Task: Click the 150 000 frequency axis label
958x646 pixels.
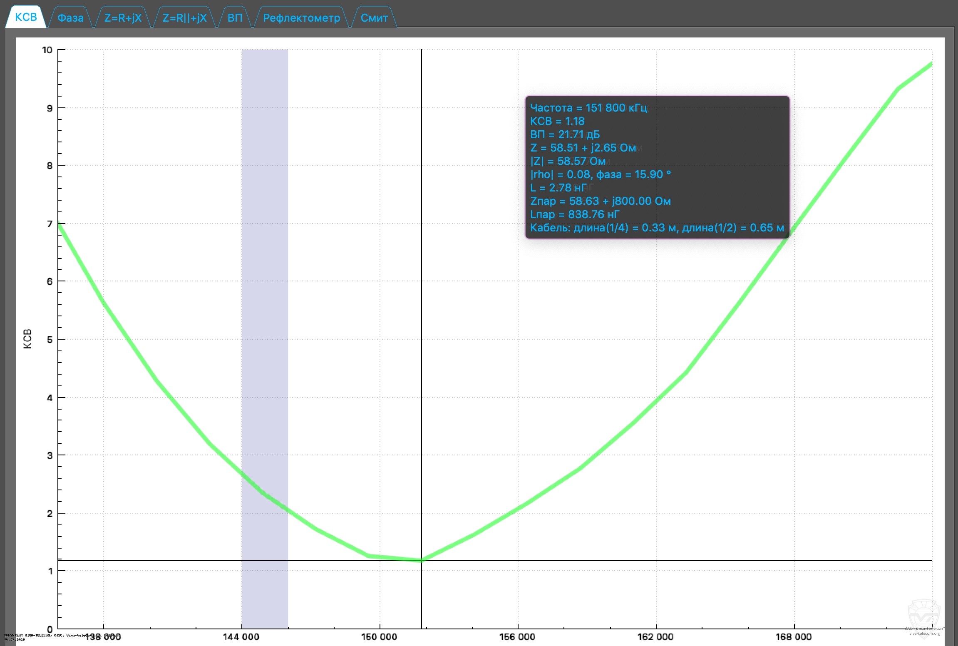Action: 379,637
